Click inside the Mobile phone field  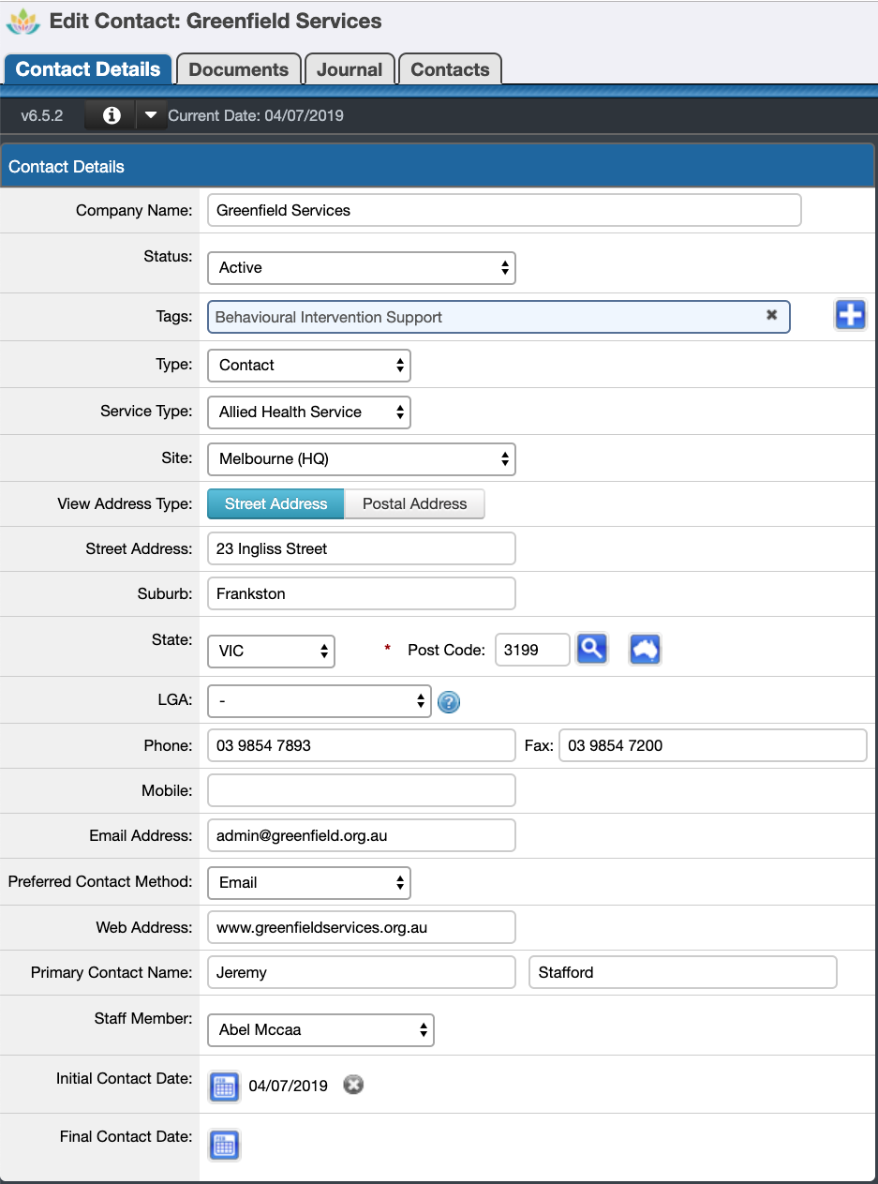pyautogui.click(x=361, y=789)
